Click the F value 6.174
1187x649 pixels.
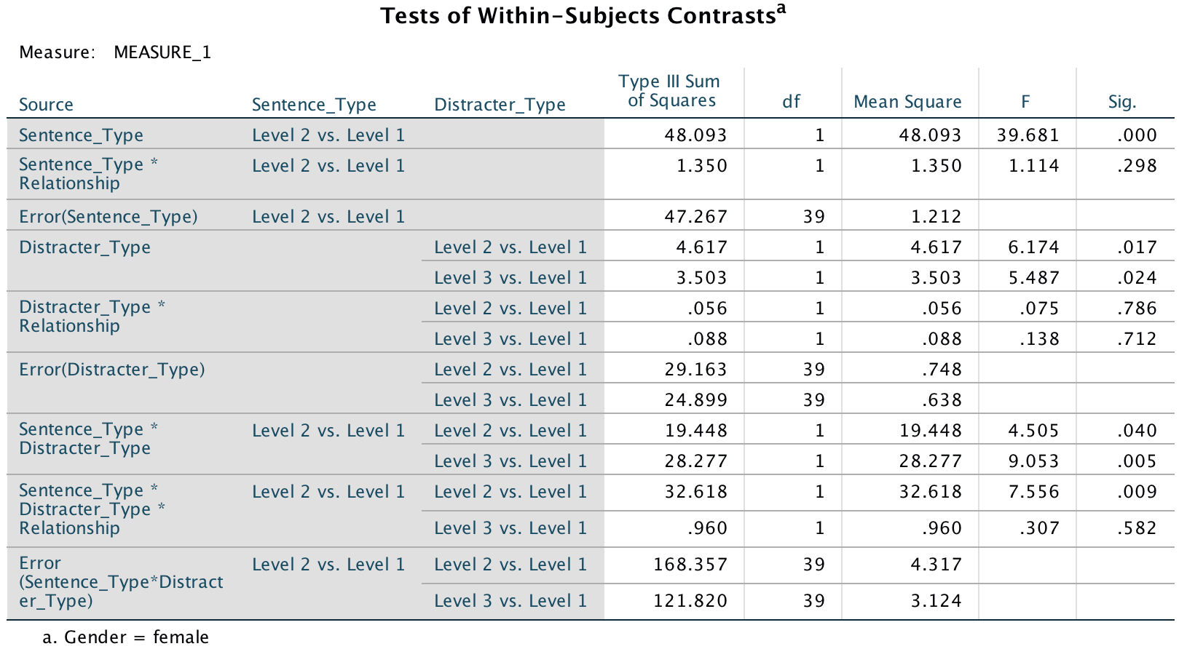point(1033,247)
